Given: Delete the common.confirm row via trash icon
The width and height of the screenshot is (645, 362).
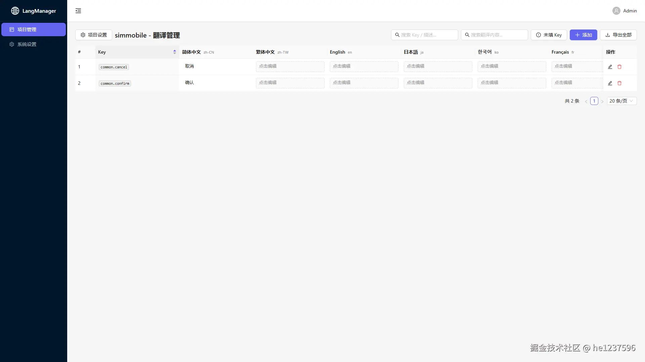Looking at the screenshot, I should coord(619,83).
